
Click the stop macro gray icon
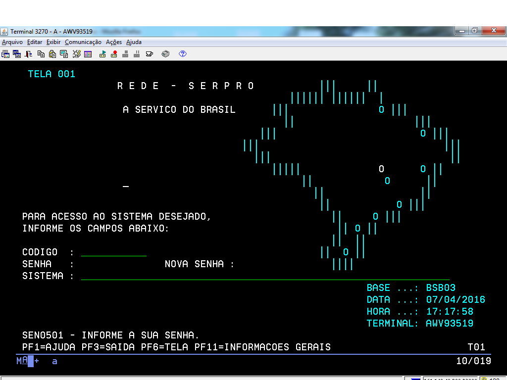point(125,54)
